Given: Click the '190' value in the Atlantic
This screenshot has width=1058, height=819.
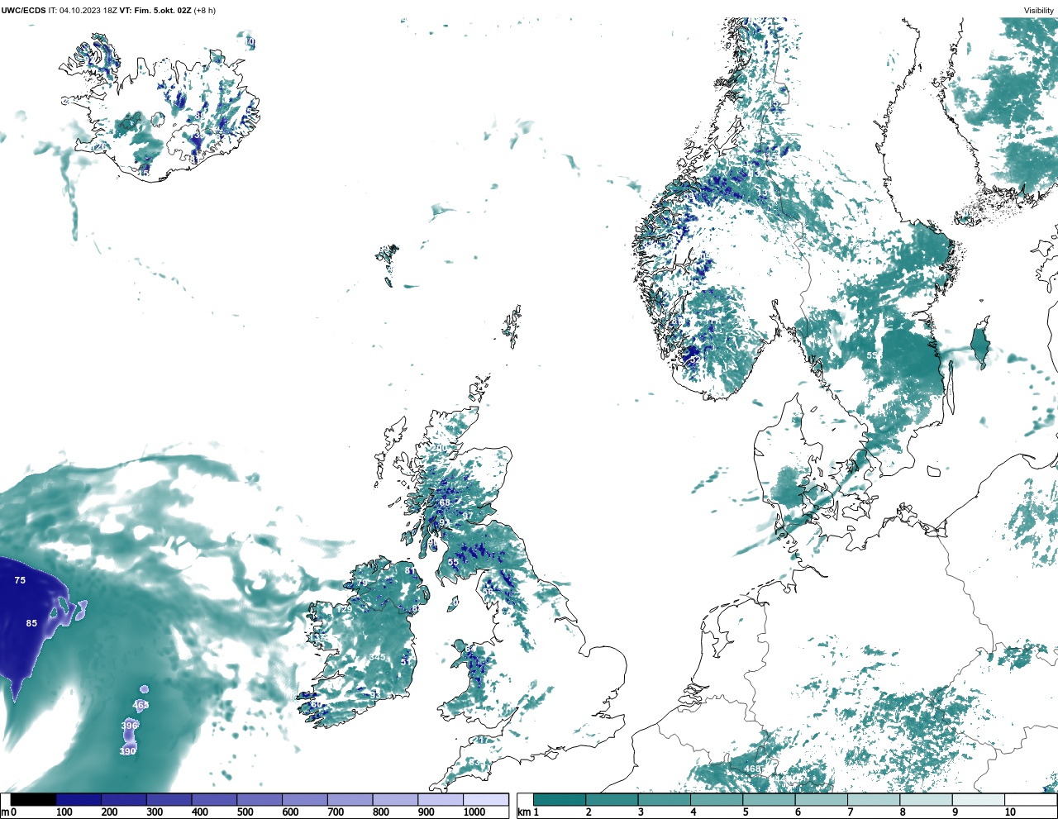Looking at the screenshot, I should coord(127,751).
